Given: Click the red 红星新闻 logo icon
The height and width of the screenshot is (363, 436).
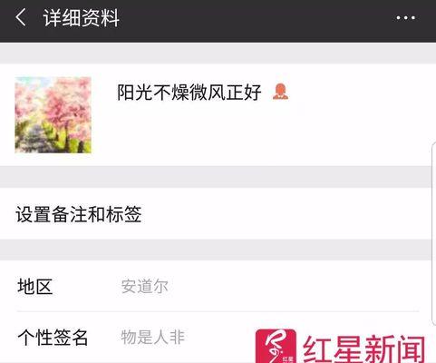Looking at the screenshot, I should (x=276, y=346).
